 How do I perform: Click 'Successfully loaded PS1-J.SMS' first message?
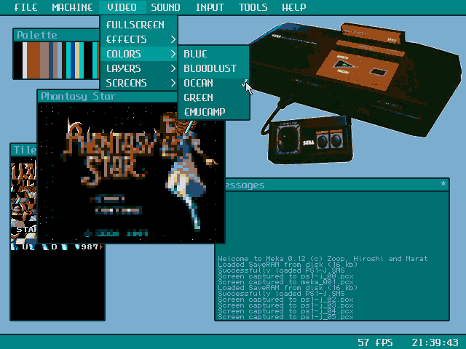(x=281, y=270)
